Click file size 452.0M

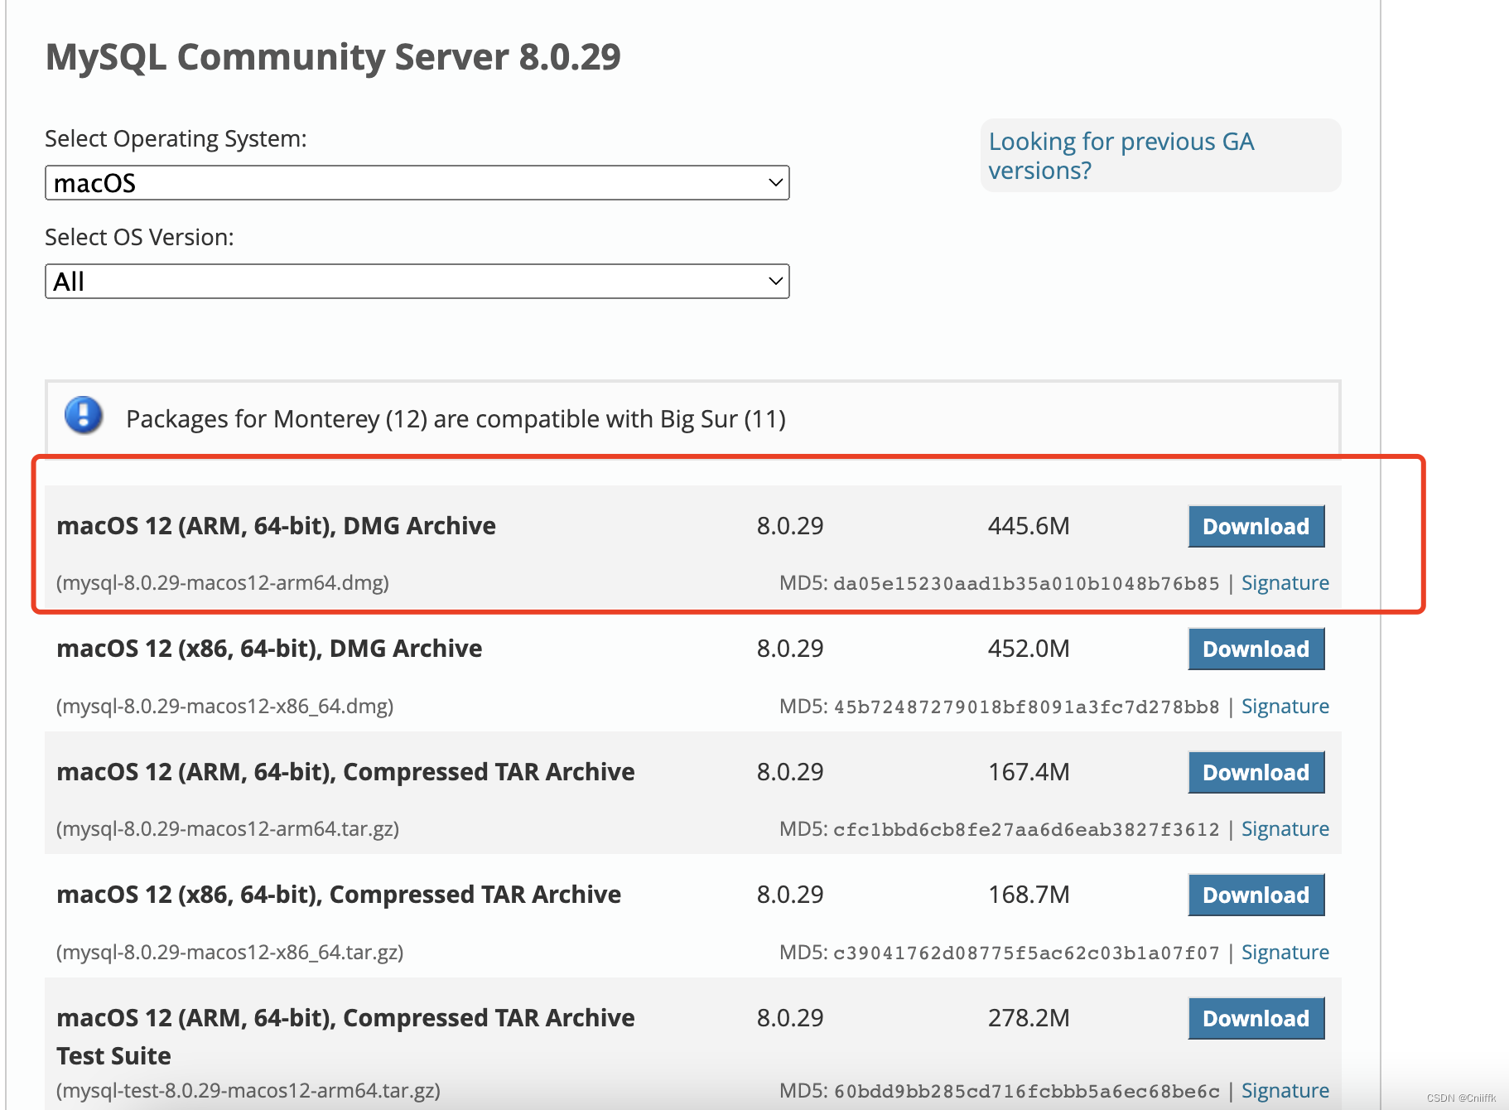tap(1029, 649)
